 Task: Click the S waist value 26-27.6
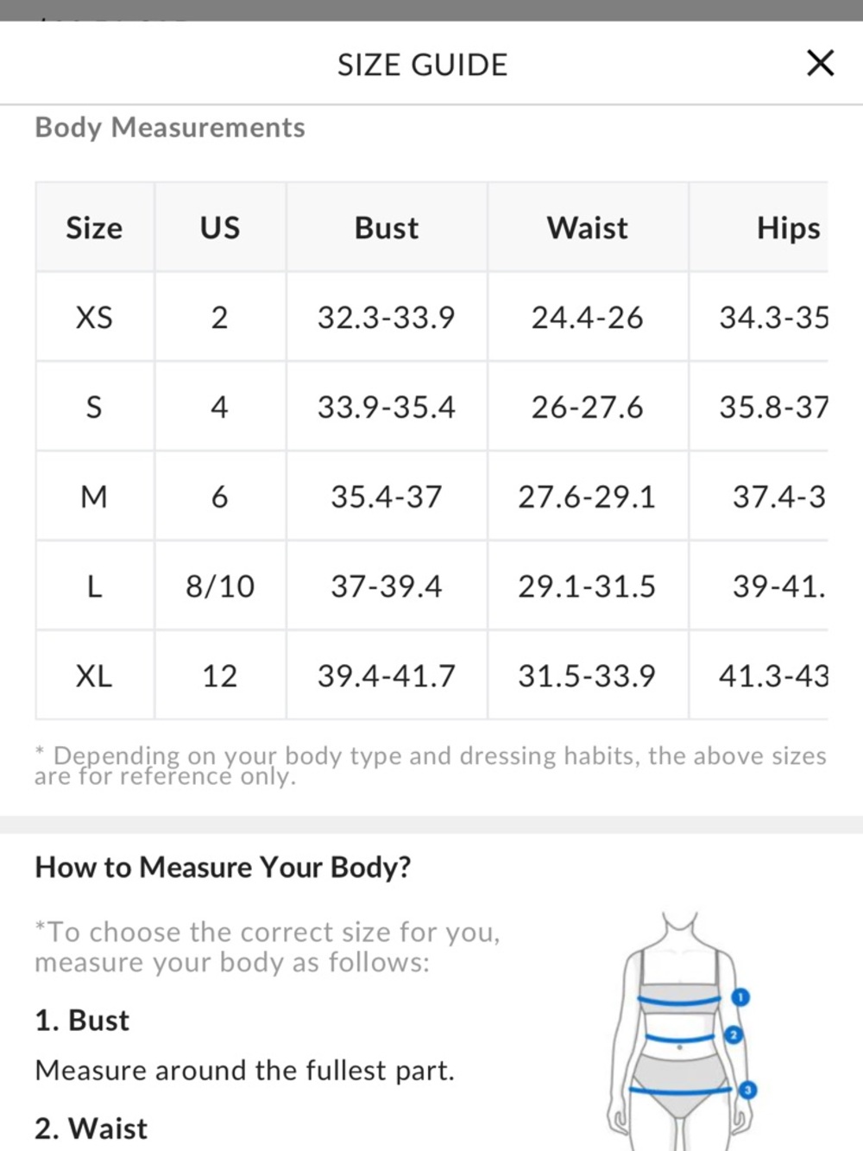click(x=588, y=407)
